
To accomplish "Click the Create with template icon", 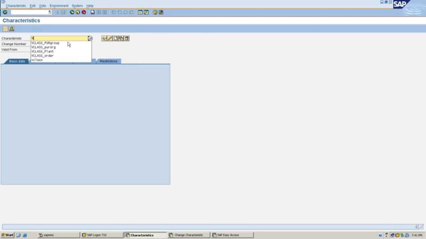I will [121, 39].
